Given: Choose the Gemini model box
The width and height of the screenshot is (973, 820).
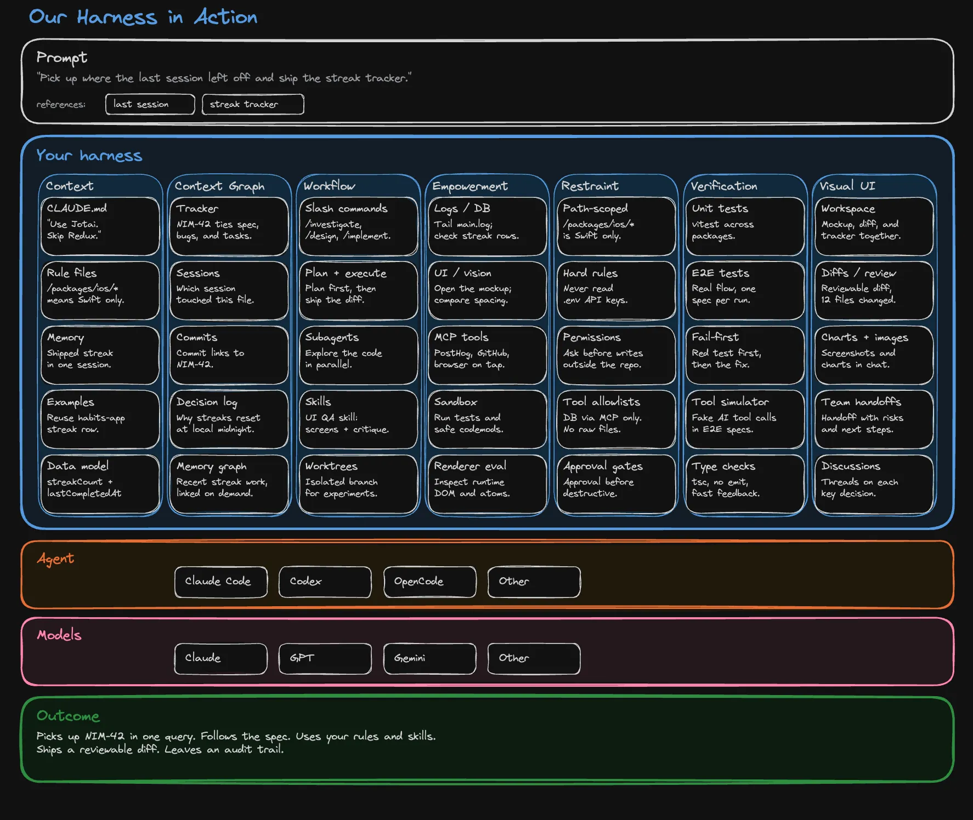Looking at the screenshot, I should [429, 658].
